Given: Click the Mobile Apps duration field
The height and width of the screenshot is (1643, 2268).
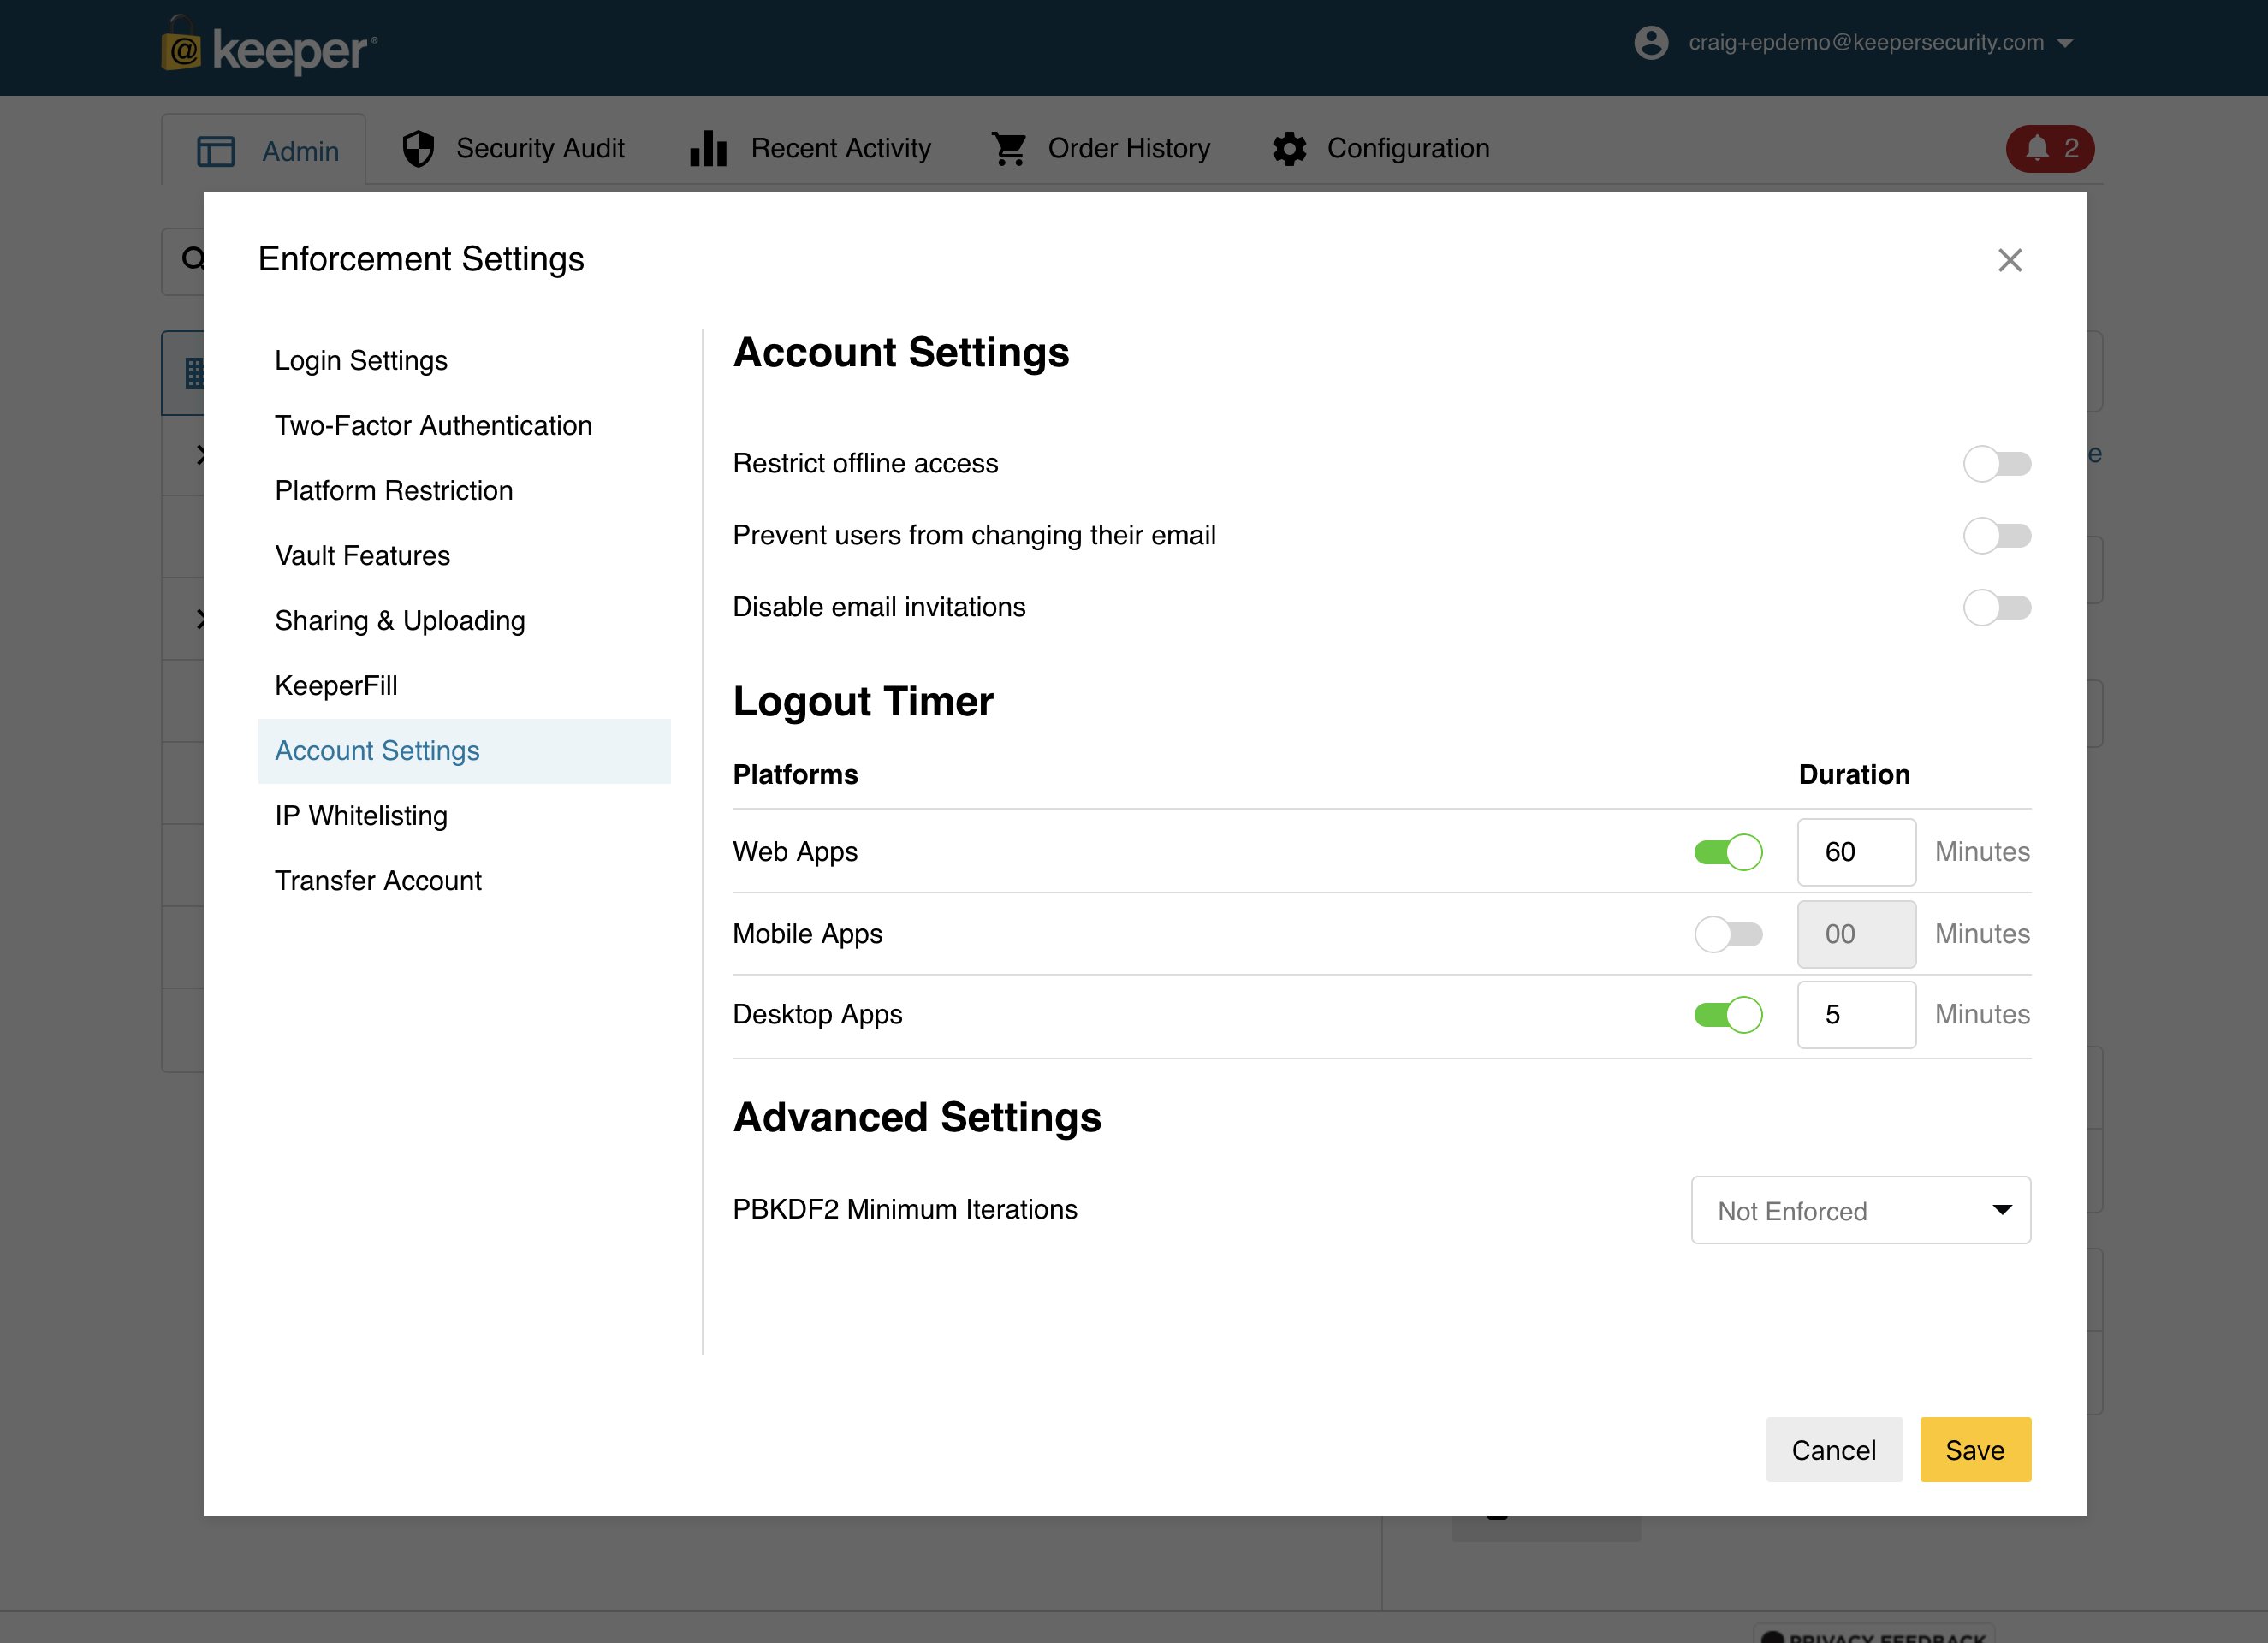Looking at the screenshot, I should [x=1856, y=934].
